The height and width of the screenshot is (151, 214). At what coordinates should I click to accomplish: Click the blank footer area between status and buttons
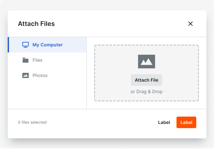tap(102, 122)
